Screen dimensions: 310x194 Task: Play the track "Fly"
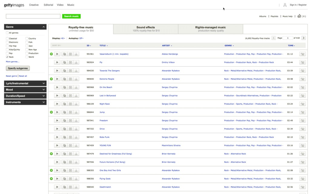[x=57, y=62]
